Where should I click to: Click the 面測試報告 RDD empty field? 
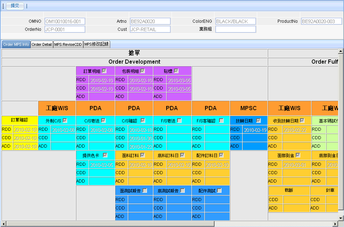tap(140, 200)
